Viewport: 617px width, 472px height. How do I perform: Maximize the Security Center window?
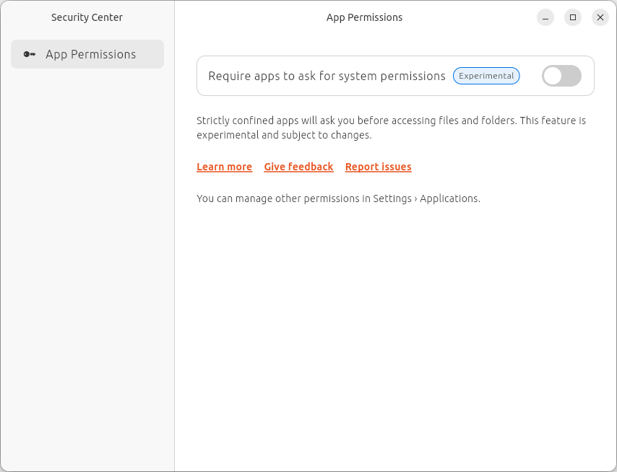[573, 17]
